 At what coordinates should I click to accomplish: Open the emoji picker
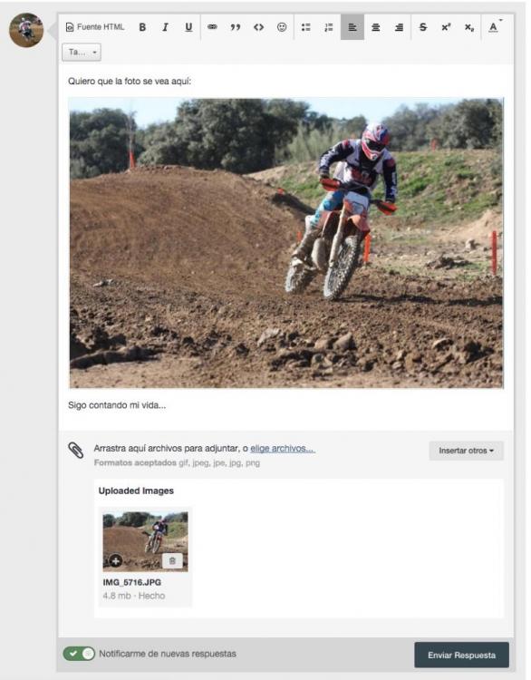pos(282,27)
